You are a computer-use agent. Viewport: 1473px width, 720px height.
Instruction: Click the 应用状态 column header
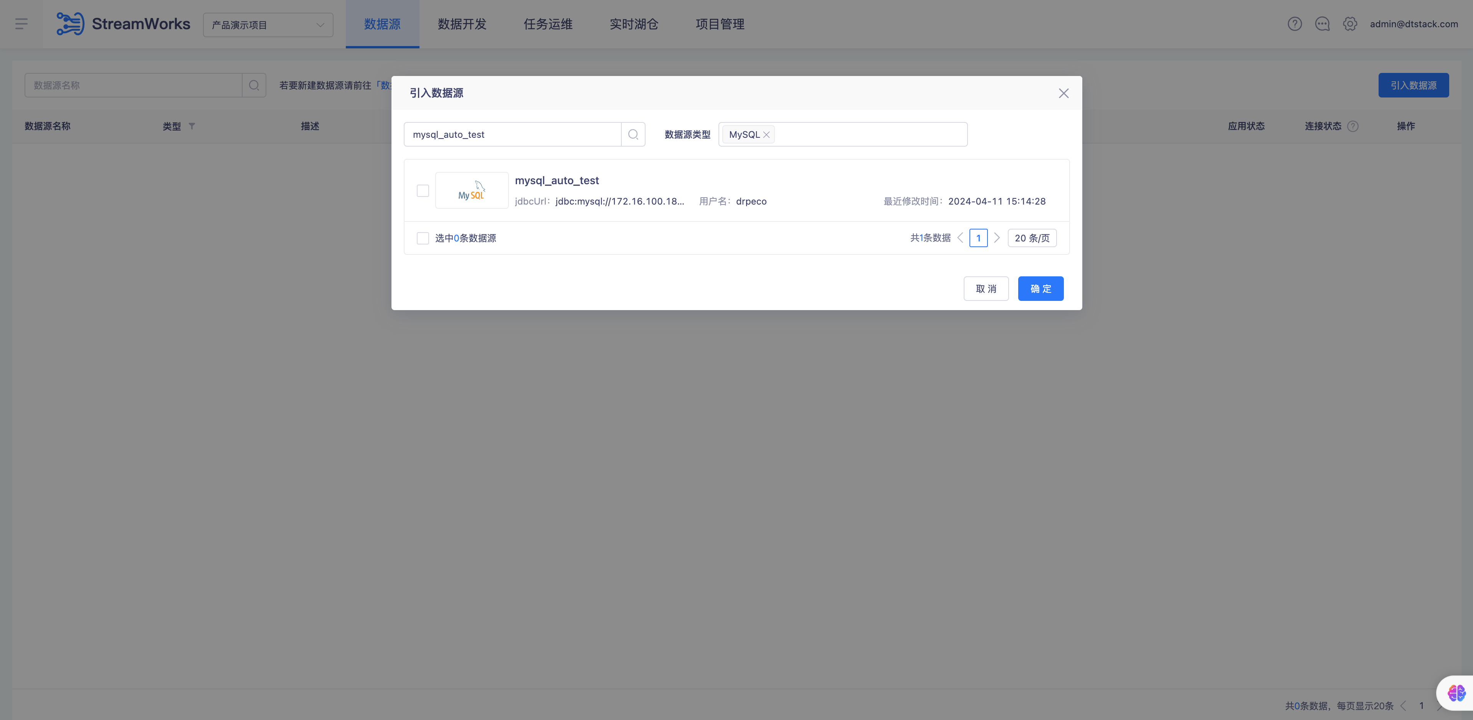pyautogui.click(x=1246, y=126)
